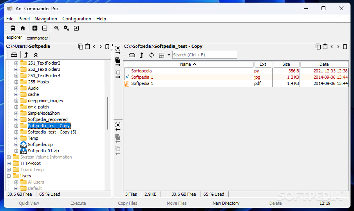This screenshot has width=354, height=211.
Task: Open the Configuration menu
Action: click(x=77, y=19)
